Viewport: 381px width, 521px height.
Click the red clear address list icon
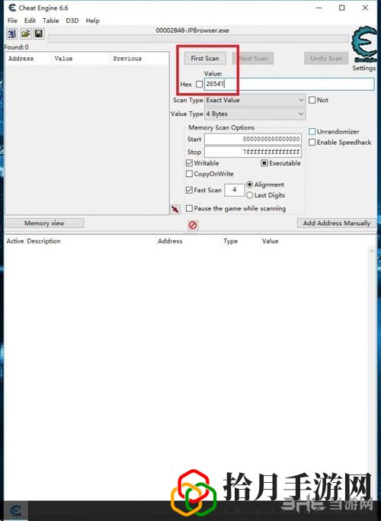(x=193, y=225)
